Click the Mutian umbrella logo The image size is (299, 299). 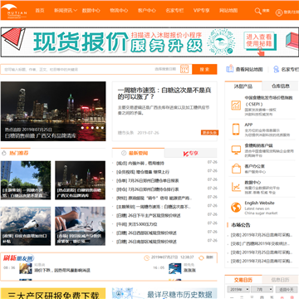click(x=13, y=10)
